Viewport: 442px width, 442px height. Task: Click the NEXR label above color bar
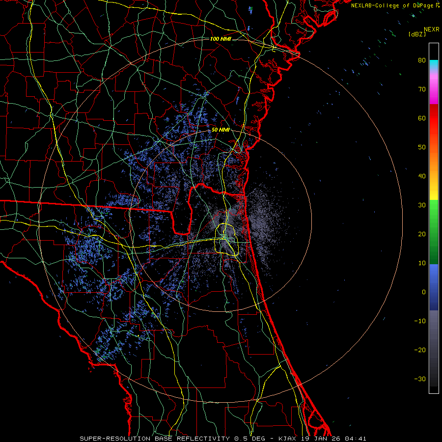(431, 29)
